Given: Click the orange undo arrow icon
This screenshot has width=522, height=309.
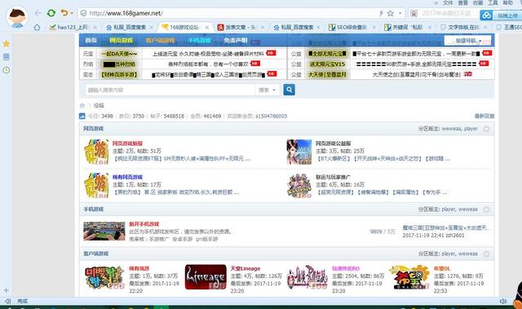Looking at the screenshot, I should click(x=64, y=13).
